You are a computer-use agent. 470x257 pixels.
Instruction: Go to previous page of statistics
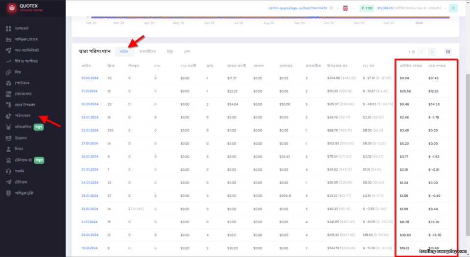[x=422, y=52]
